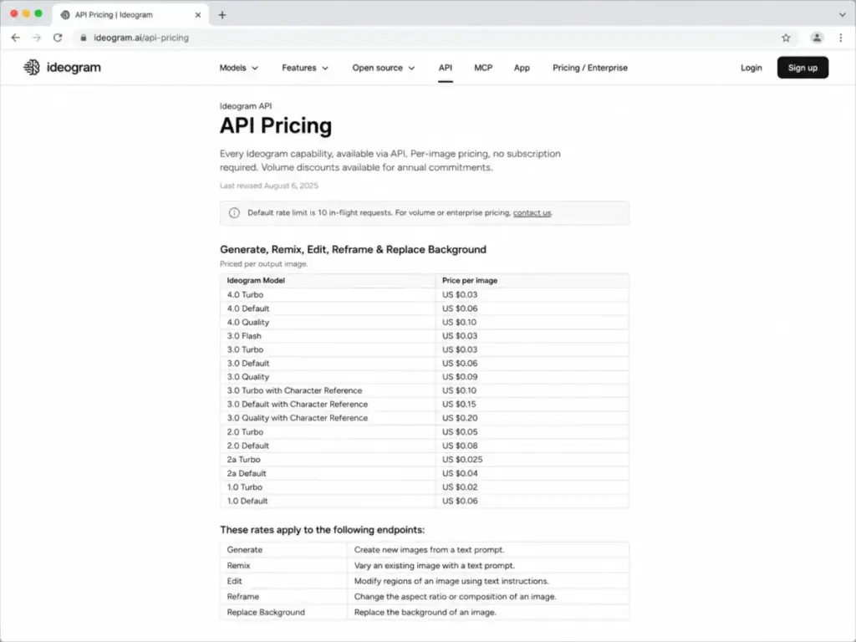Expand the Features dropdown menu

304,68
